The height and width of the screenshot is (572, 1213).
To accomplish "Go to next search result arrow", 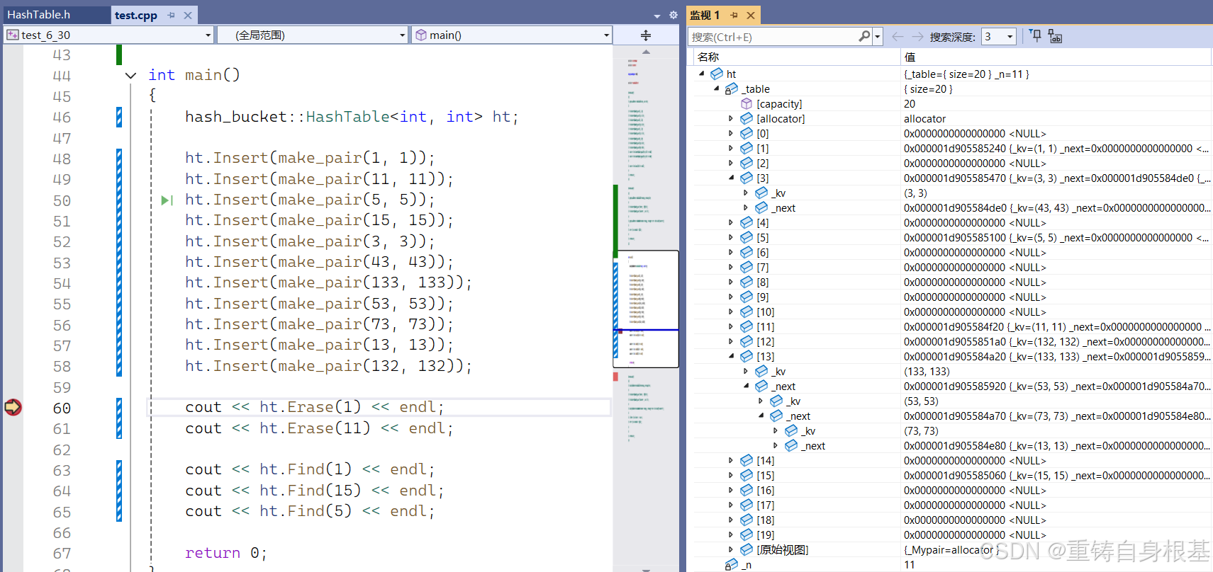I will (917, 36).
